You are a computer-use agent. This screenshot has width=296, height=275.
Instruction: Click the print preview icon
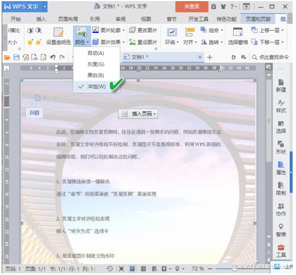(44, 57)
